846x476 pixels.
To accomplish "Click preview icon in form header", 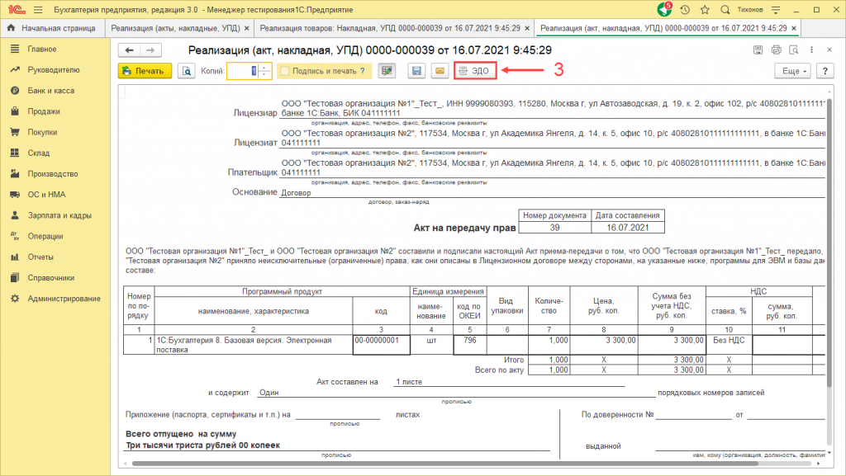I will [794, 49].
